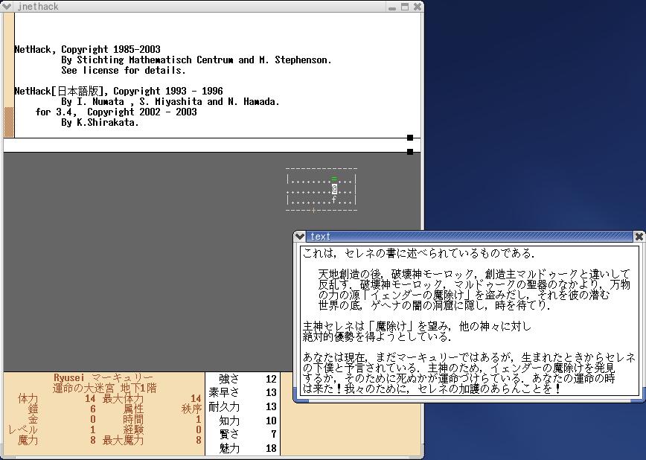This screenshot has width=646, height=460.
Task: Click the '天地創造の後' line in text window
Action: tap(474, 274)
